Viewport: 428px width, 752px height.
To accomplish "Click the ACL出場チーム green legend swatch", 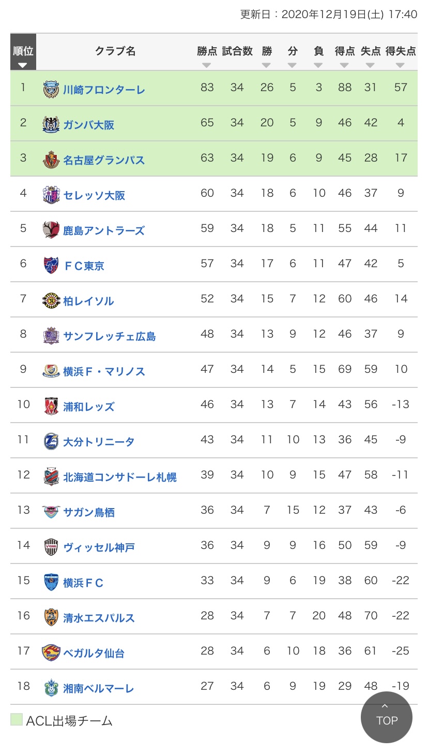I will tap(17, 719).
